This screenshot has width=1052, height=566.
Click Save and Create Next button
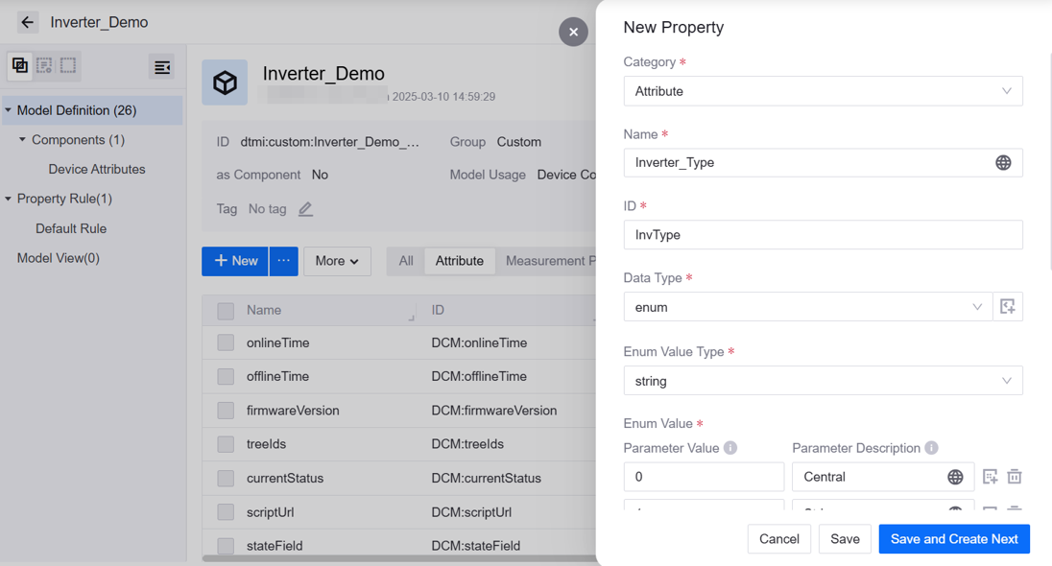(953, 539)
